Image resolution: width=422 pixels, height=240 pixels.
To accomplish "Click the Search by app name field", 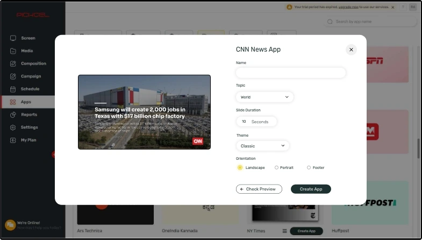I will [x=371, y=22].
